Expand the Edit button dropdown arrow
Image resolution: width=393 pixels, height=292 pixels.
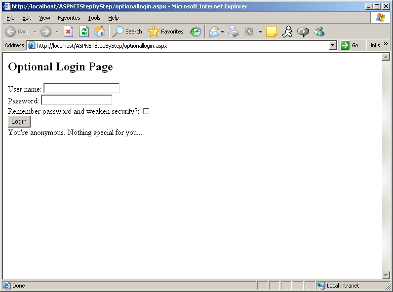point(260,32)
